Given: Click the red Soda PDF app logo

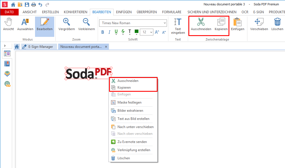Looking at the screenshot, I should (5, 5).
